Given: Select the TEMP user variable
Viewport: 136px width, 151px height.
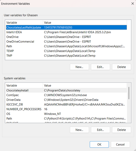Looking at the screenshot, I should (x=66, y=51).
